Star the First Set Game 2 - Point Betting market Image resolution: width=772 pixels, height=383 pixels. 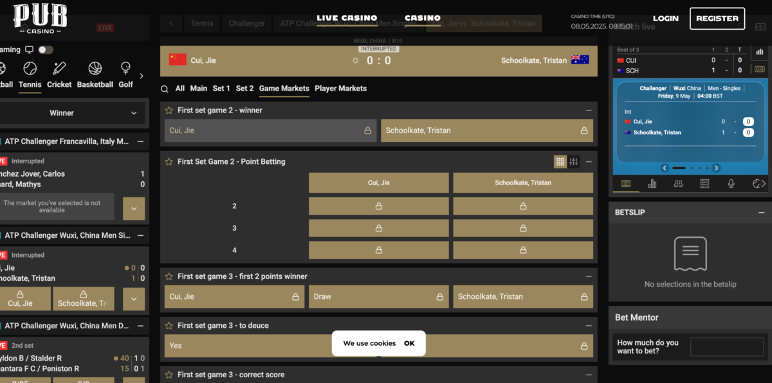click(169, 162)
